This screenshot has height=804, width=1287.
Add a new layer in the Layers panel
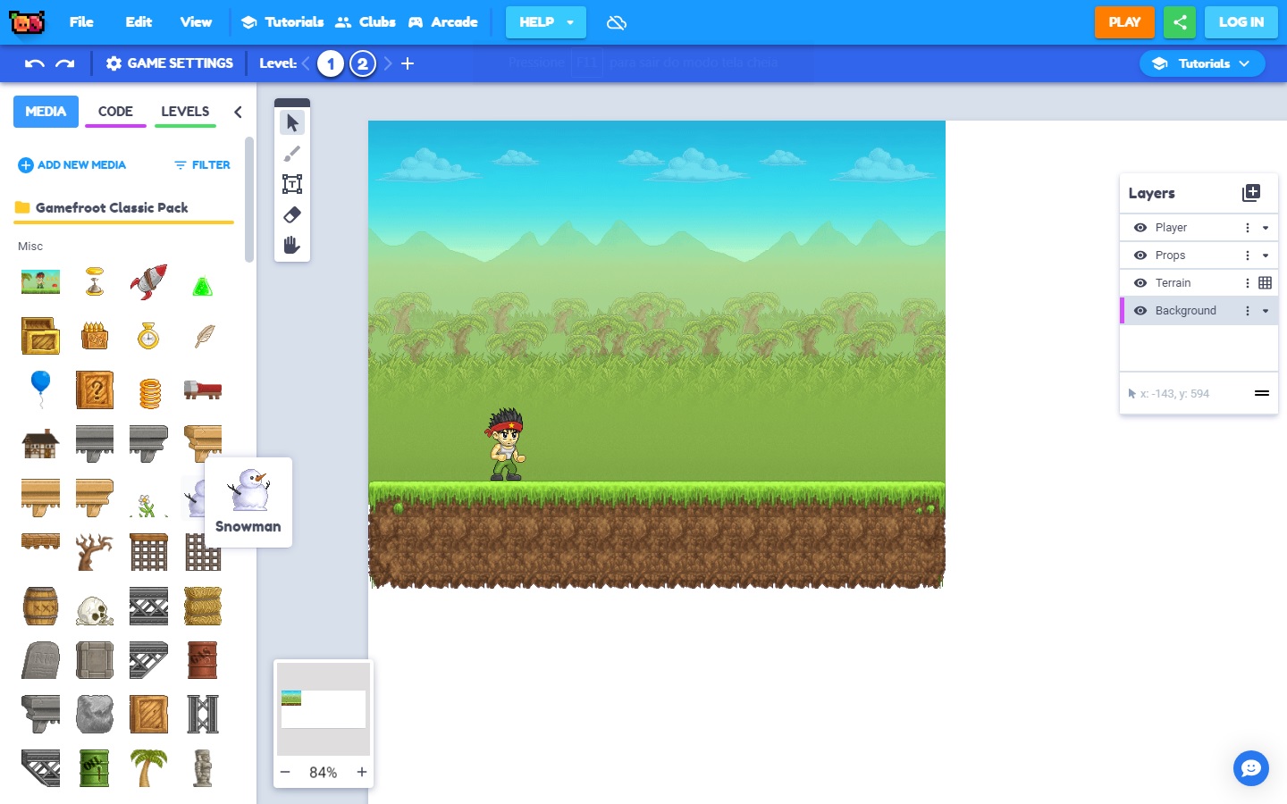coord(1250,192)
